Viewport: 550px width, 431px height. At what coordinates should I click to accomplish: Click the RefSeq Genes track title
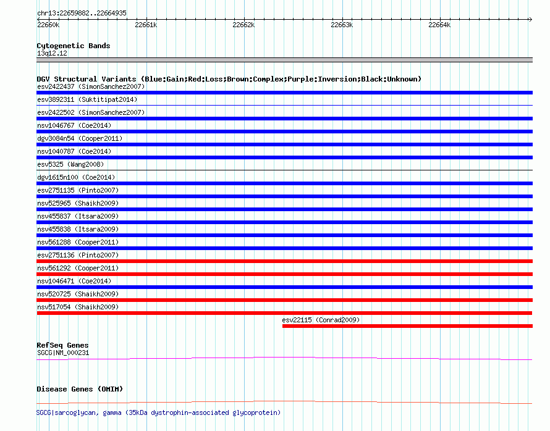point(62,345)
